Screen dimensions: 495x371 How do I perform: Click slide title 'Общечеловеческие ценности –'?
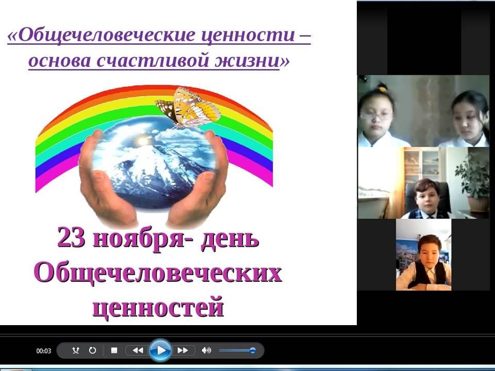pyautogui.click(x=159, y=36)
